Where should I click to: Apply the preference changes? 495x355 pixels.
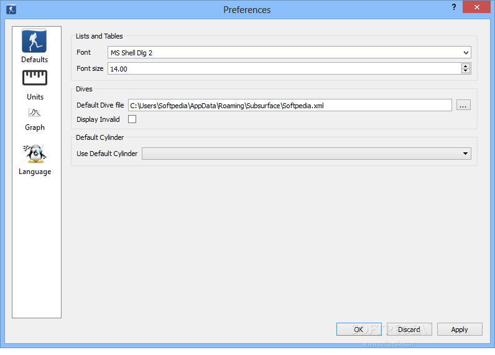[x=460, y=330]
